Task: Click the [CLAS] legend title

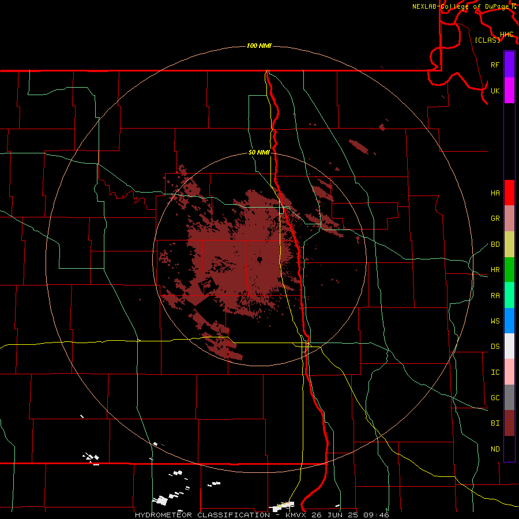Action: point(487,40)
